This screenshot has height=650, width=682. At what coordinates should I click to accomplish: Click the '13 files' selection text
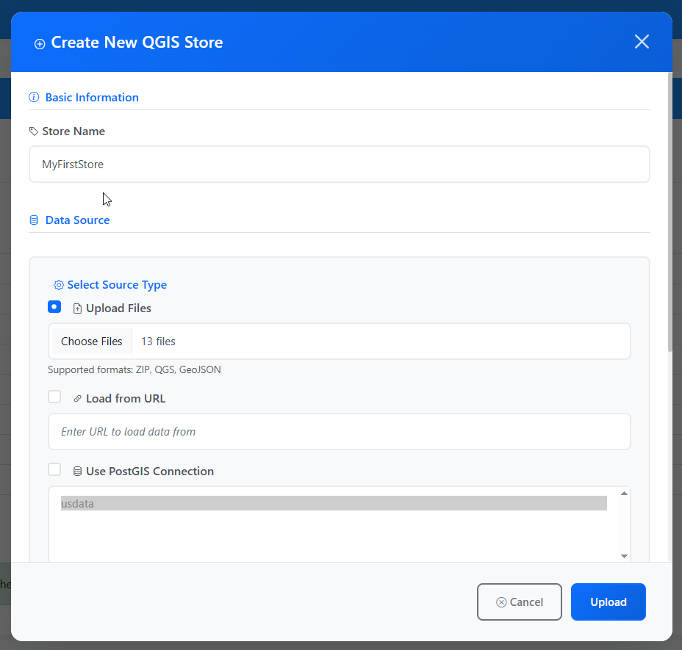tap(158, 342)
